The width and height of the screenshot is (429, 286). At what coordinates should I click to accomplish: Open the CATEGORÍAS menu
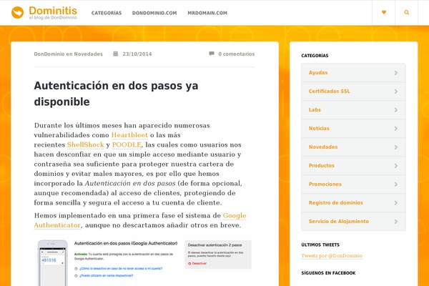pos(107,13)
